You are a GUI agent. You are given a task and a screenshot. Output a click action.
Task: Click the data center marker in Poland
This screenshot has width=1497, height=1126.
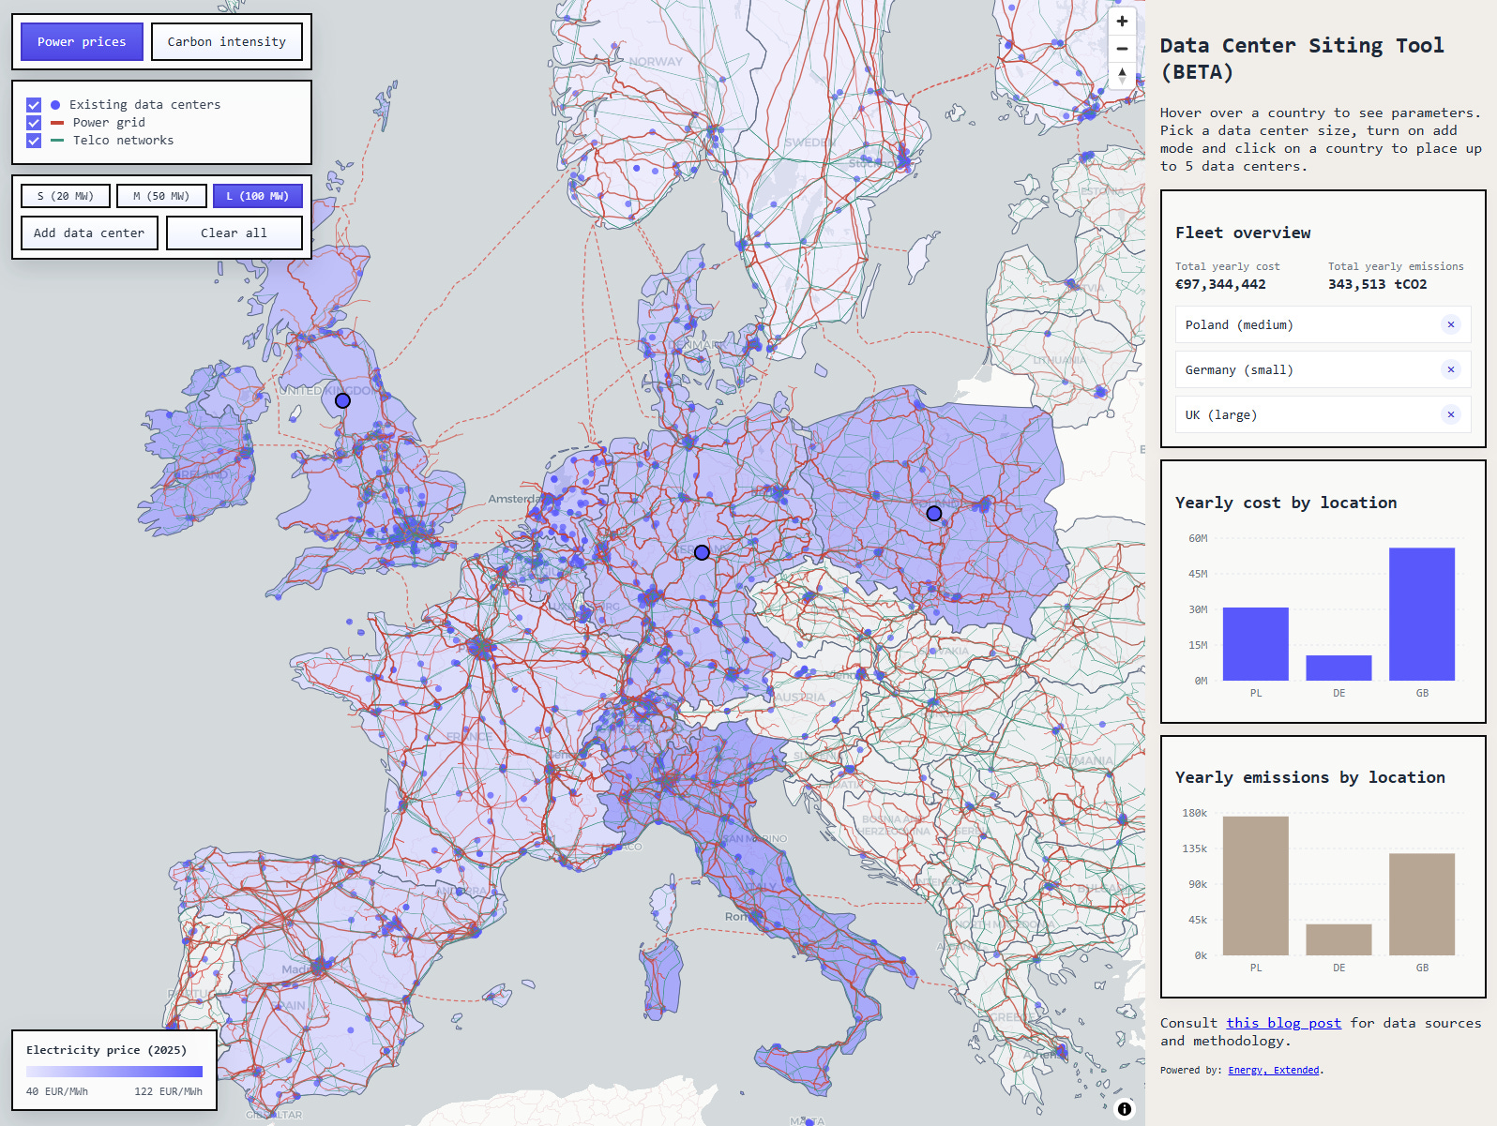[933, 514]
